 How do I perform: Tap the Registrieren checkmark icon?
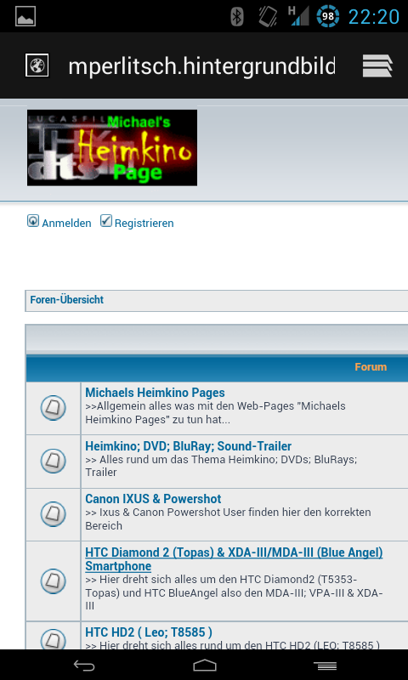[x=106, y=221]
